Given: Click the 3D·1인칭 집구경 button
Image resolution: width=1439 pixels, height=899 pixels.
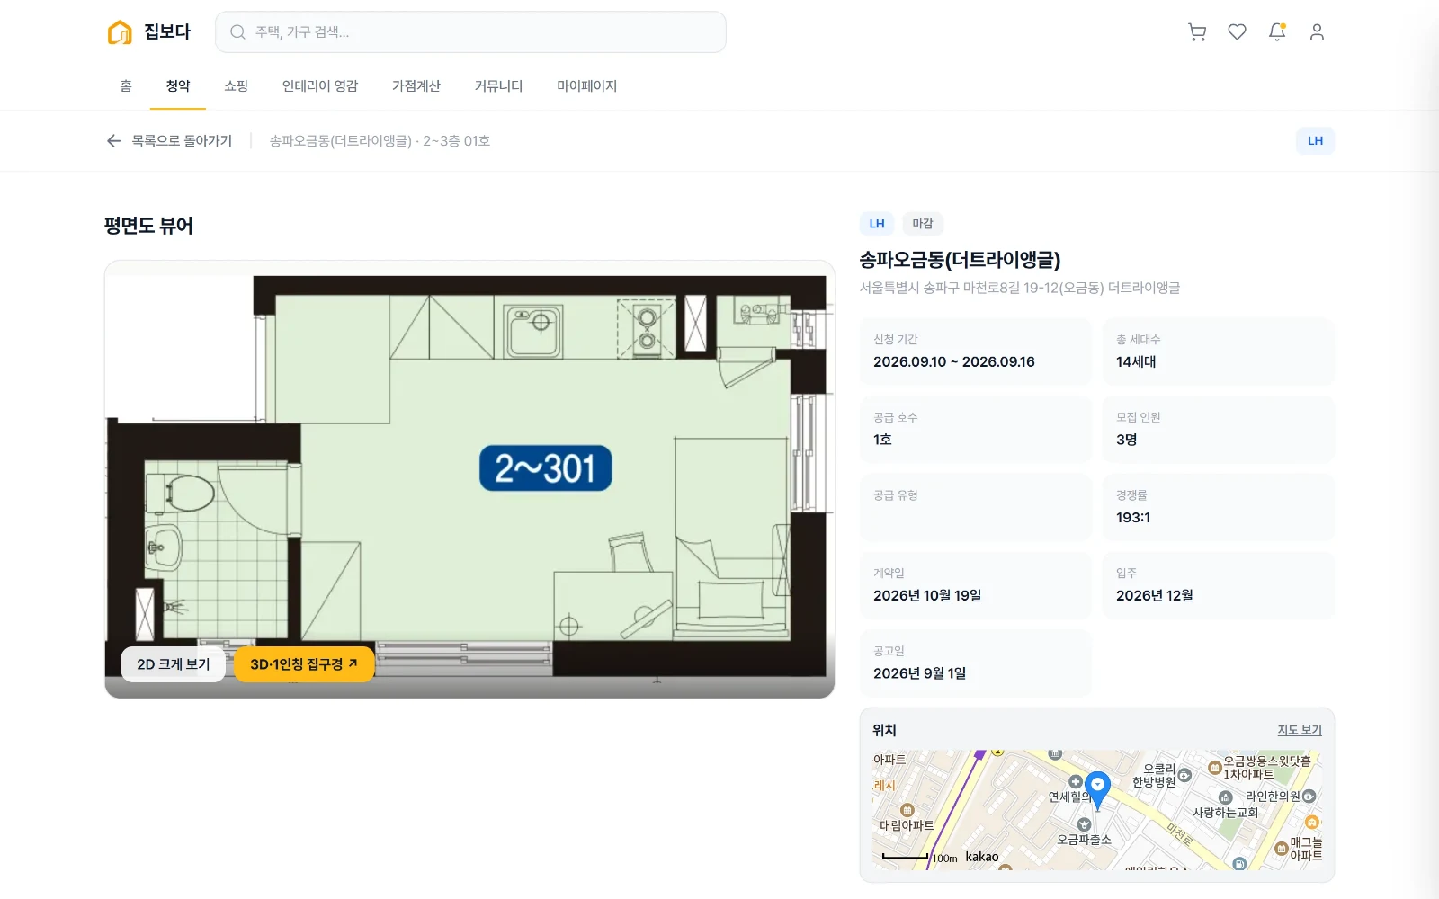Looking at the screenshot, I should pos(304,664).
